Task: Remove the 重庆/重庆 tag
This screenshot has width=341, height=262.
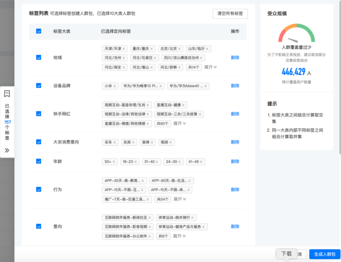Action: point(151,49)
